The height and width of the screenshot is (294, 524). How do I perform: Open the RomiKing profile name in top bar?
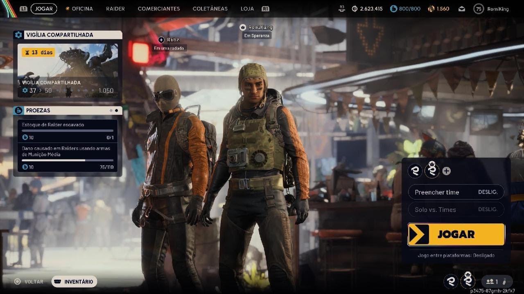click(498, 9)
